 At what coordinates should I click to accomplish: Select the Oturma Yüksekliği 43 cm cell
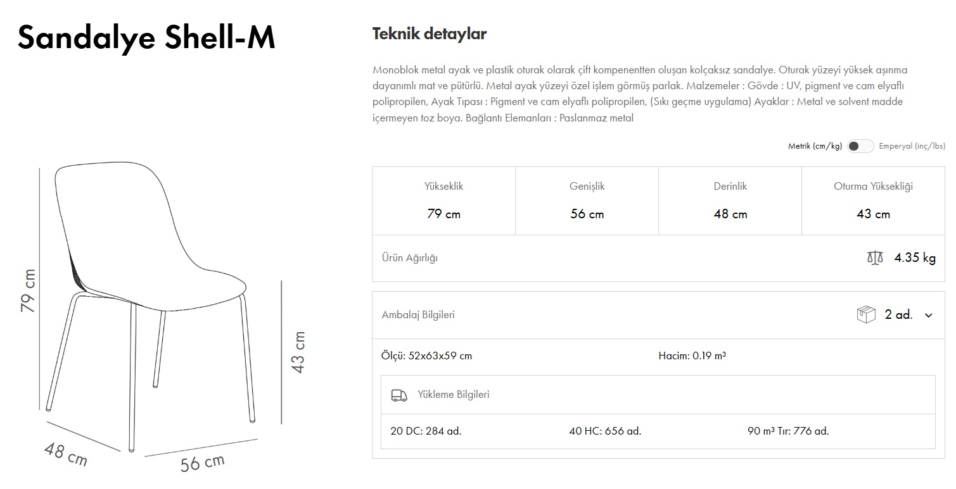[873, 201]
